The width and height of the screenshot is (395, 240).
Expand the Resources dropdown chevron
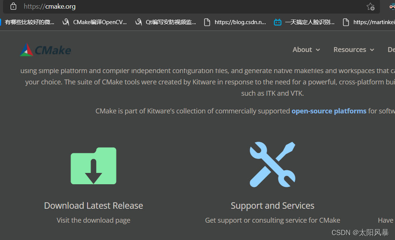click(x=372, y=50)
